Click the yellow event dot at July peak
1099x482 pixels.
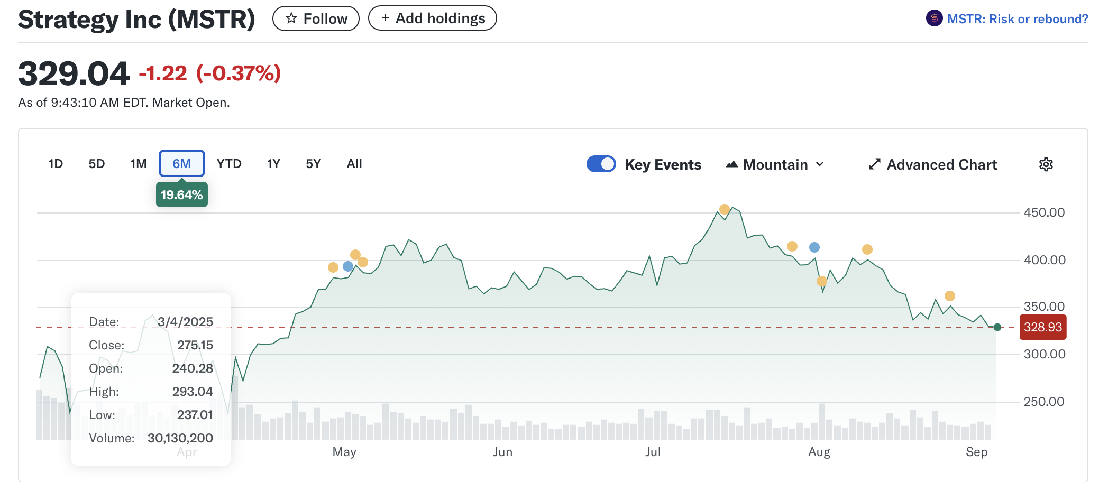(x=725, y=209)
